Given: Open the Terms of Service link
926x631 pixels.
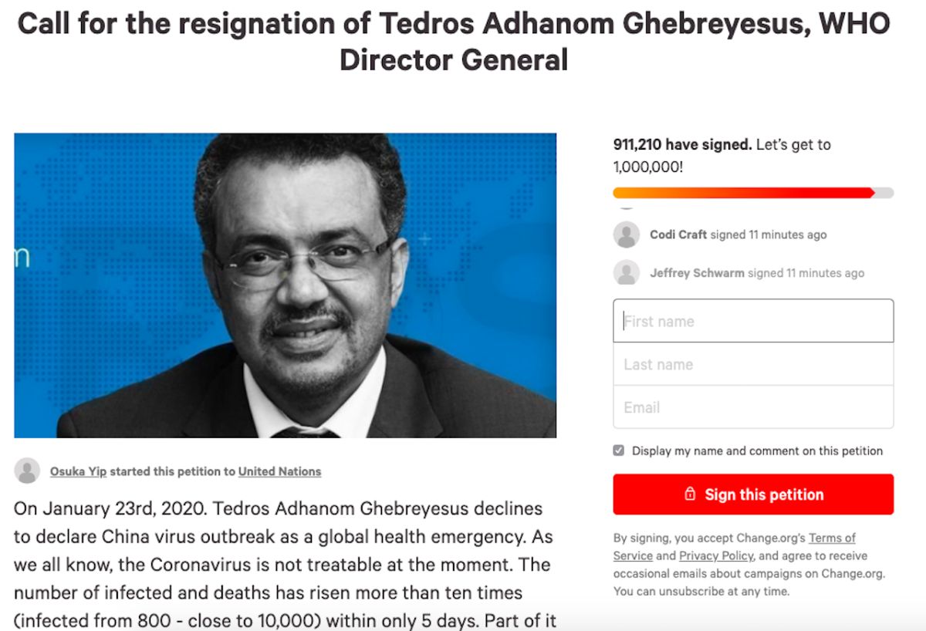Looking at the screenshot, I should click(832, 538).
